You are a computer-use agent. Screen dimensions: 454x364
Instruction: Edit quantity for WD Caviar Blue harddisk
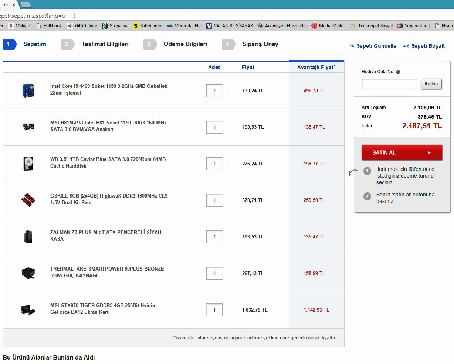[214, 164]
